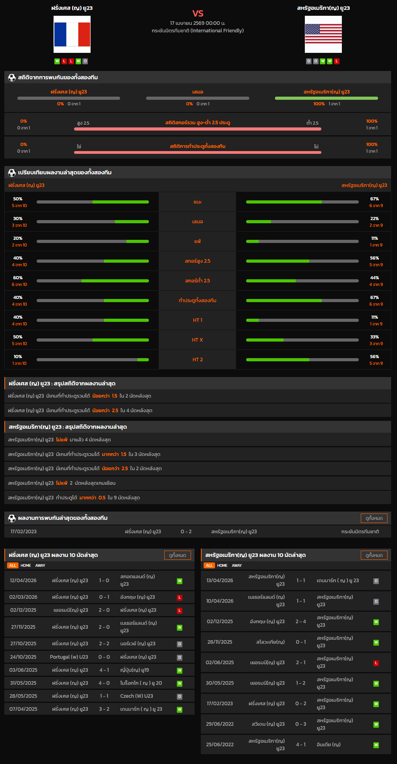Click soccer ball icon beside latest meetings header

coord(12,518)
